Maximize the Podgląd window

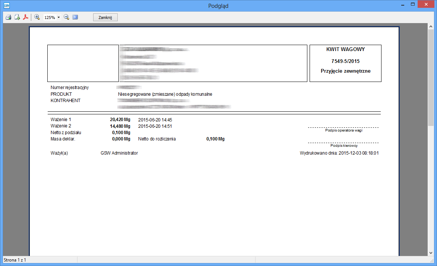412,5
